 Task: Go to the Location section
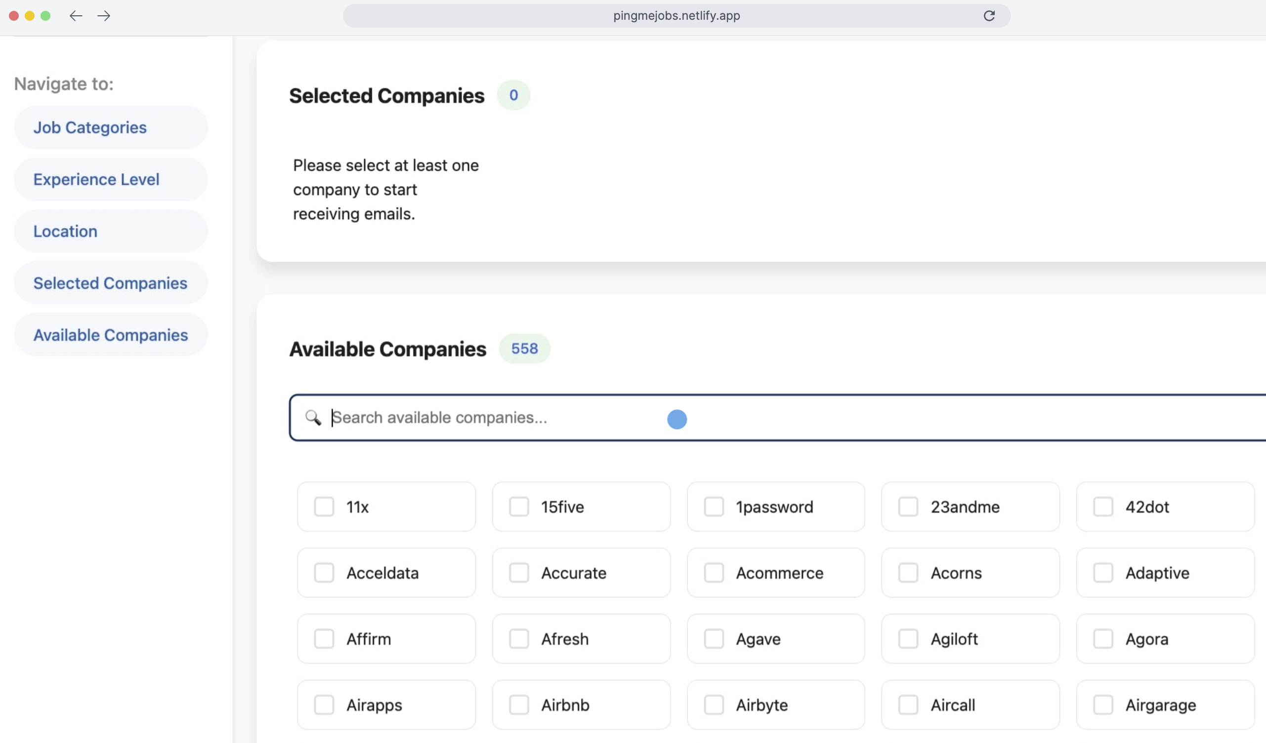point(111,232)
